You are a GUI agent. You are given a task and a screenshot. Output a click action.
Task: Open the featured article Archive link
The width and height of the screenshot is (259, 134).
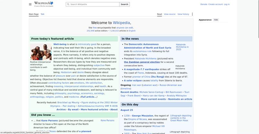click(x=61, y=109)
